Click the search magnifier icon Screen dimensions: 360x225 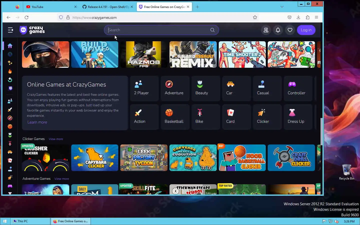pos(212,30)
